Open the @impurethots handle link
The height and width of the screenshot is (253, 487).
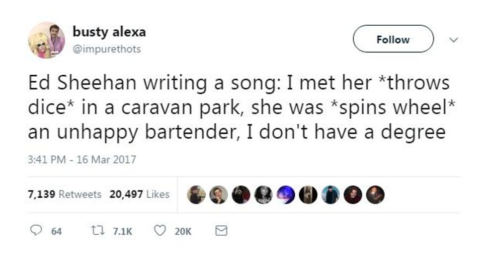pyautogui.click(x=106, y=49)
